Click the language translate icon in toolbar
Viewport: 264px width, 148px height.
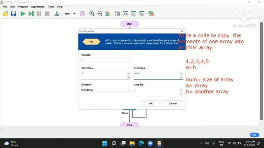[x=151, y=14]
